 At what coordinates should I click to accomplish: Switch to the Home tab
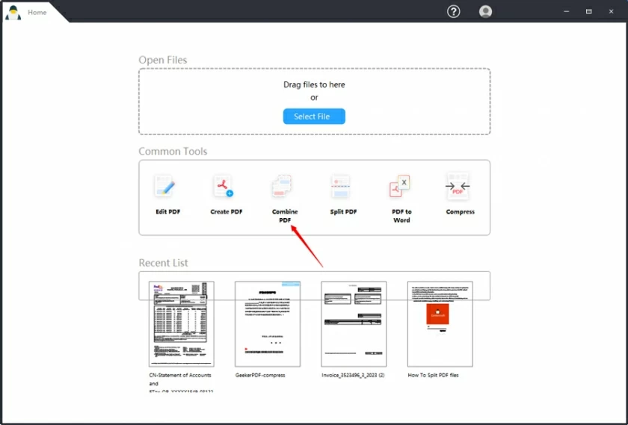pos(37,13)
